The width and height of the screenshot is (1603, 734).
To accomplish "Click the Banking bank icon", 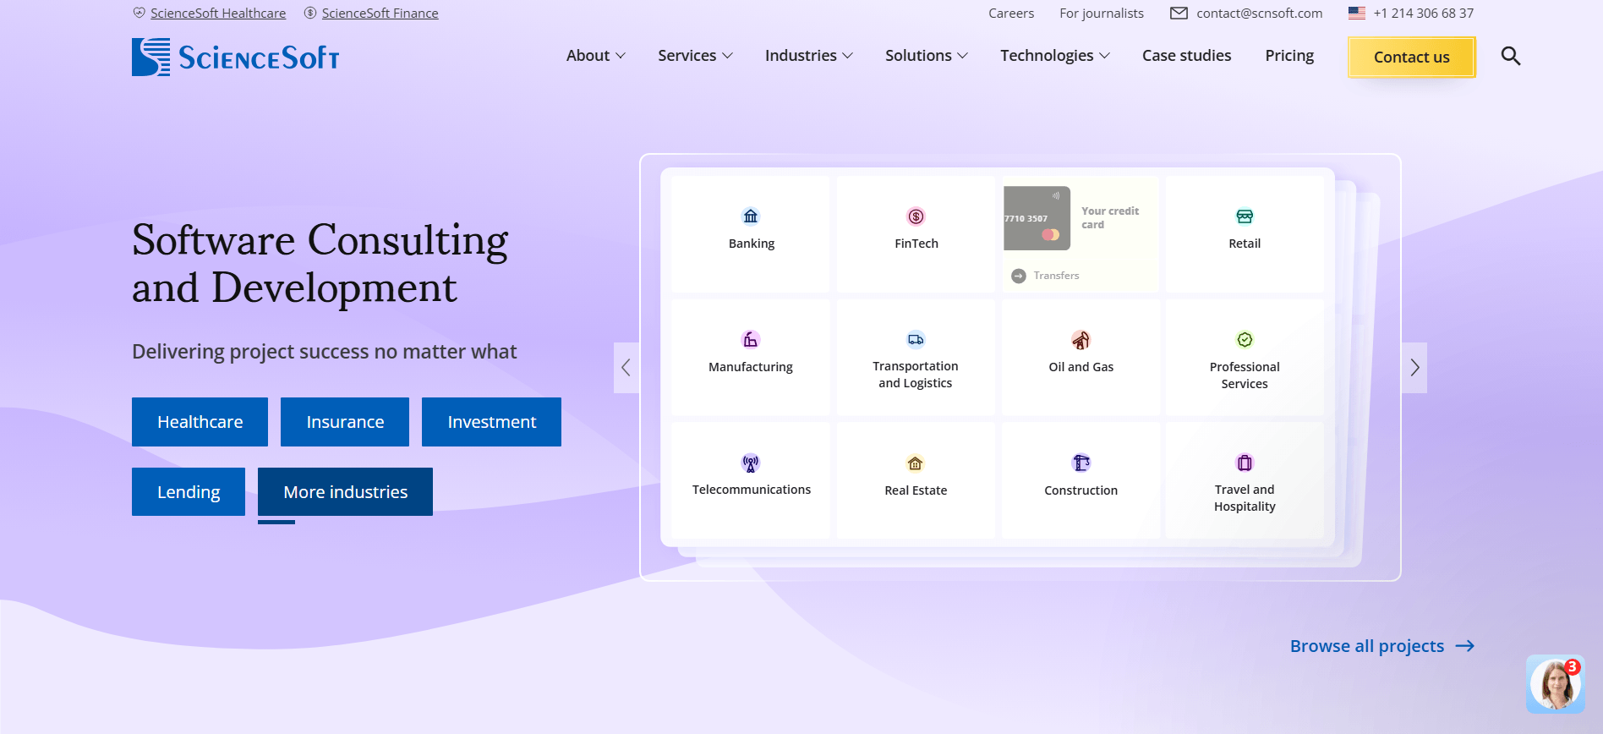I will (751, 216).
